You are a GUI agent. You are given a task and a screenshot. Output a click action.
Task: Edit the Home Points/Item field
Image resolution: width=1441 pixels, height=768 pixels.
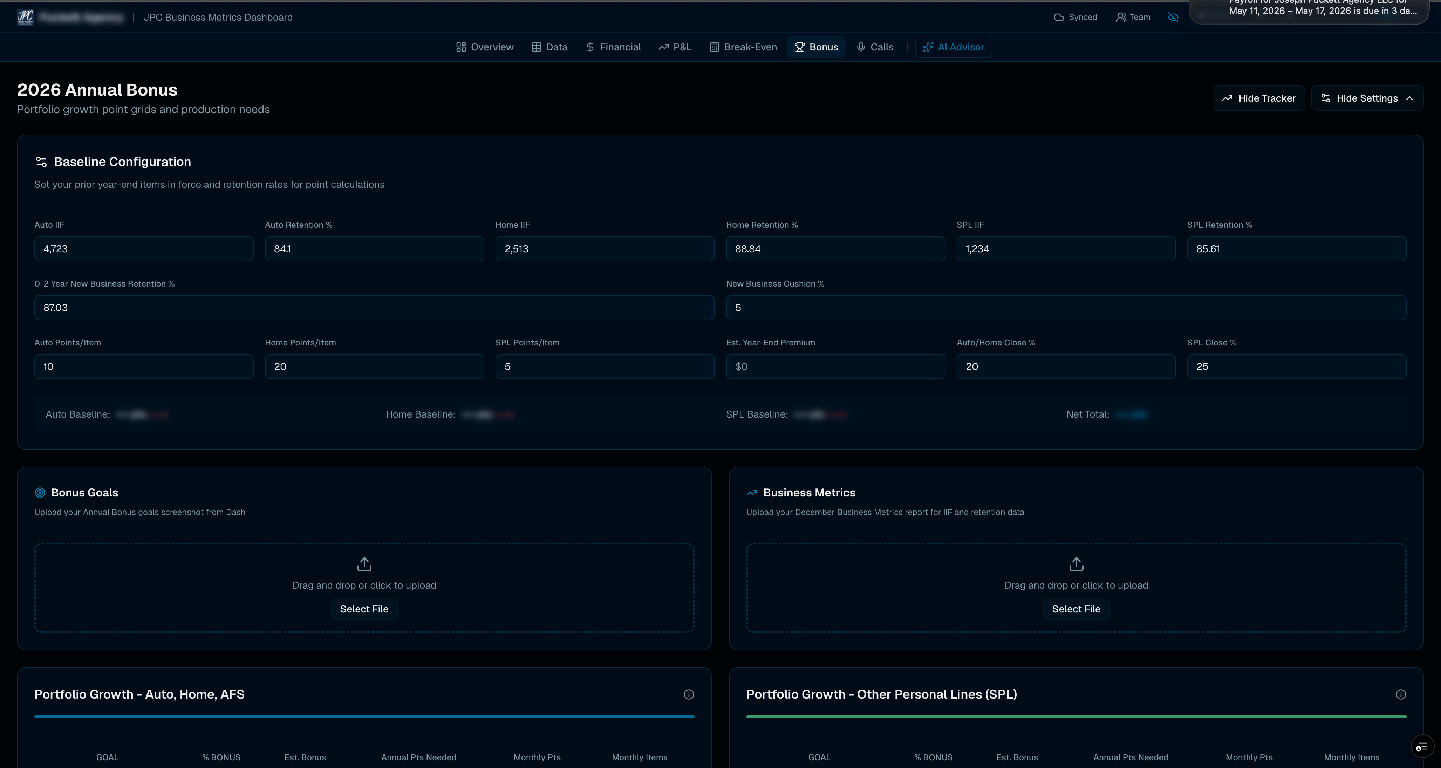(x=374, y=366)
